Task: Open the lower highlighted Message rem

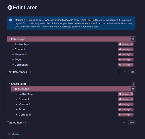Action: 23,89
